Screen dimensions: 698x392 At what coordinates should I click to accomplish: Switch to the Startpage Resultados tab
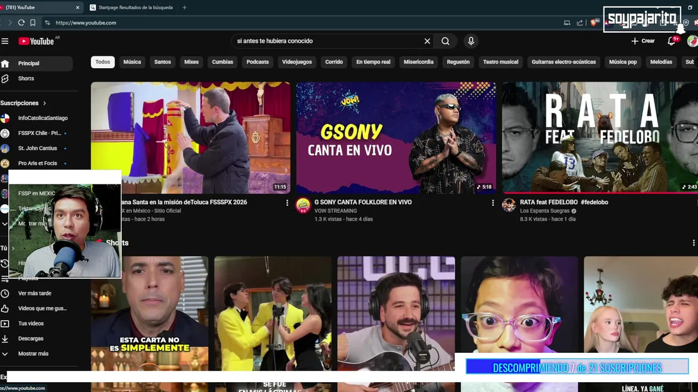click(x=131, y=8)
